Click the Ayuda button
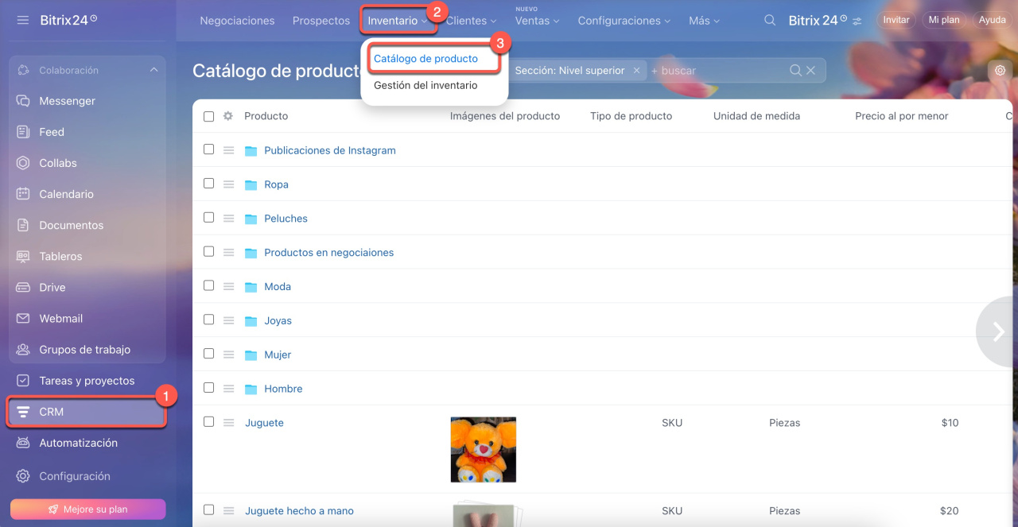 (992, 20)
